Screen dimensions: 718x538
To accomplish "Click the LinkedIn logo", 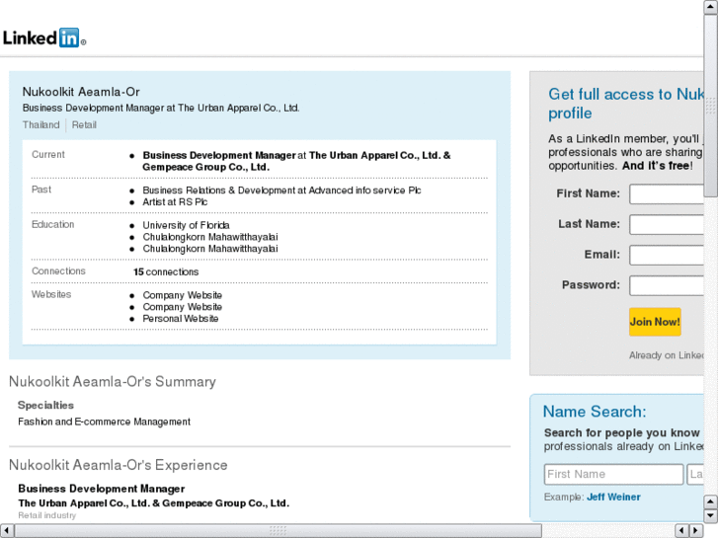I will [44, 38].
